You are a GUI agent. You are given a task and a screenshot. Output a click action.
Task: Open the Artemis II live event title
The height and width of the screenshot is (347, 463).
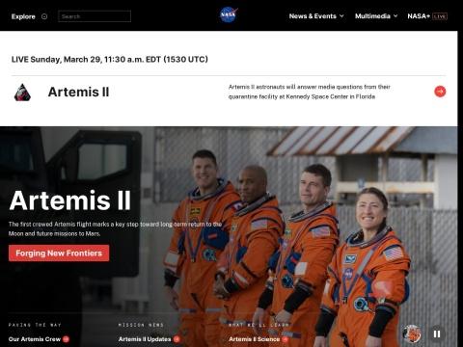coord(78,92)
